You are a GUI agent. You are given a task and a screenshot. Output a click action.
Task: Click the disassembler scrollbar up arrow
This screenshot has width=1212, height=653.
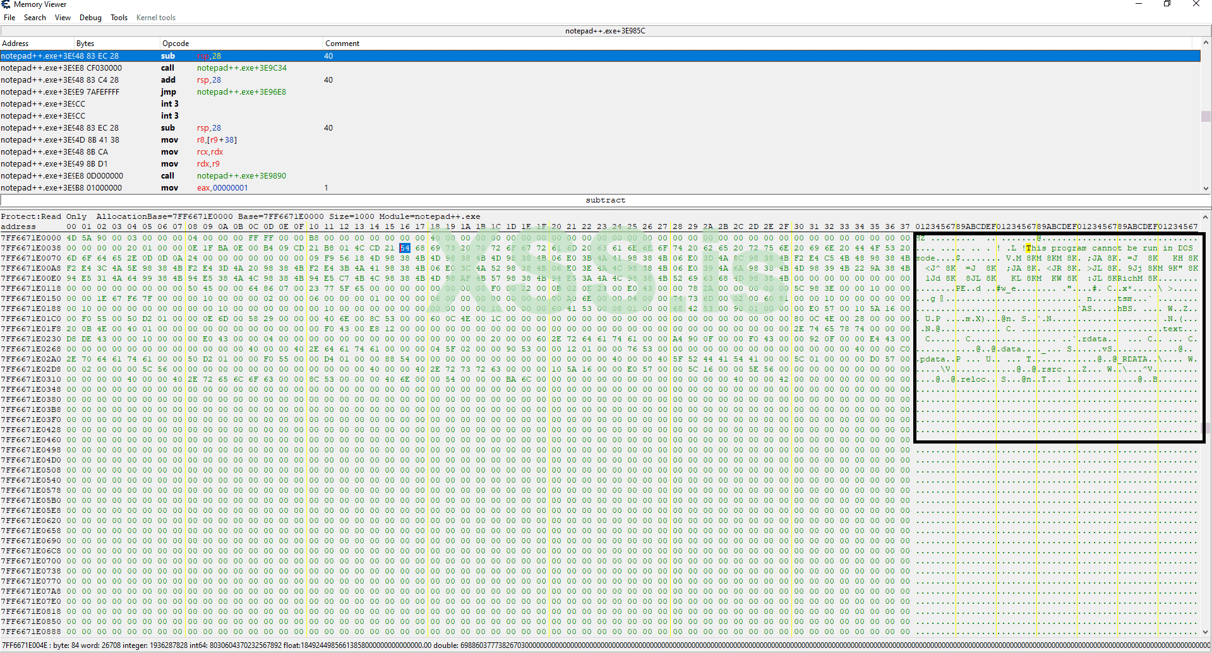click(x=1206, y=43)
